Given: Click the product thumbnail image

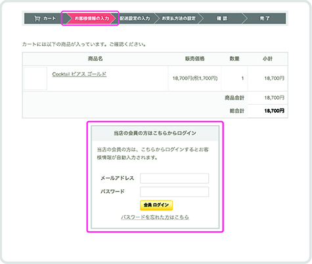Looking at the screenshot, I should click(x=35, y=79).
